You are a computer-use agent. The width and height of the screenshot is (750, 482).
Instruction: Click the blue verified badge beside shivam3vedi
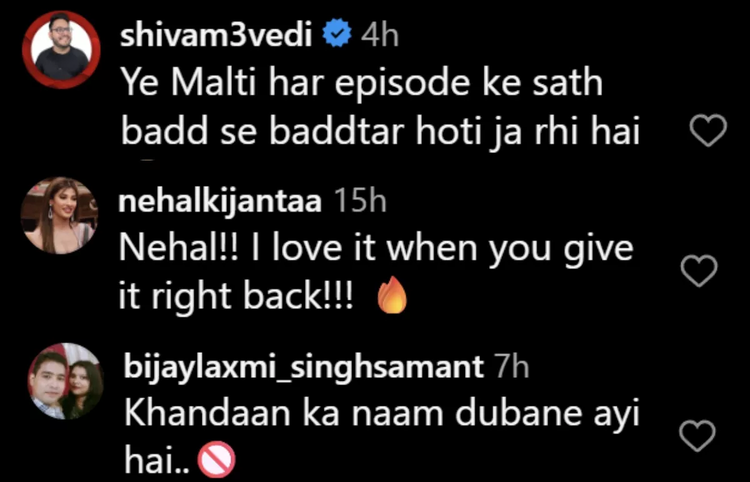coord(338,36)
